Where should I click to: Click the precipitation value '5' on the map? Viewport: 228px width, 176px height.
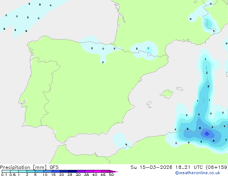point(208,86)
